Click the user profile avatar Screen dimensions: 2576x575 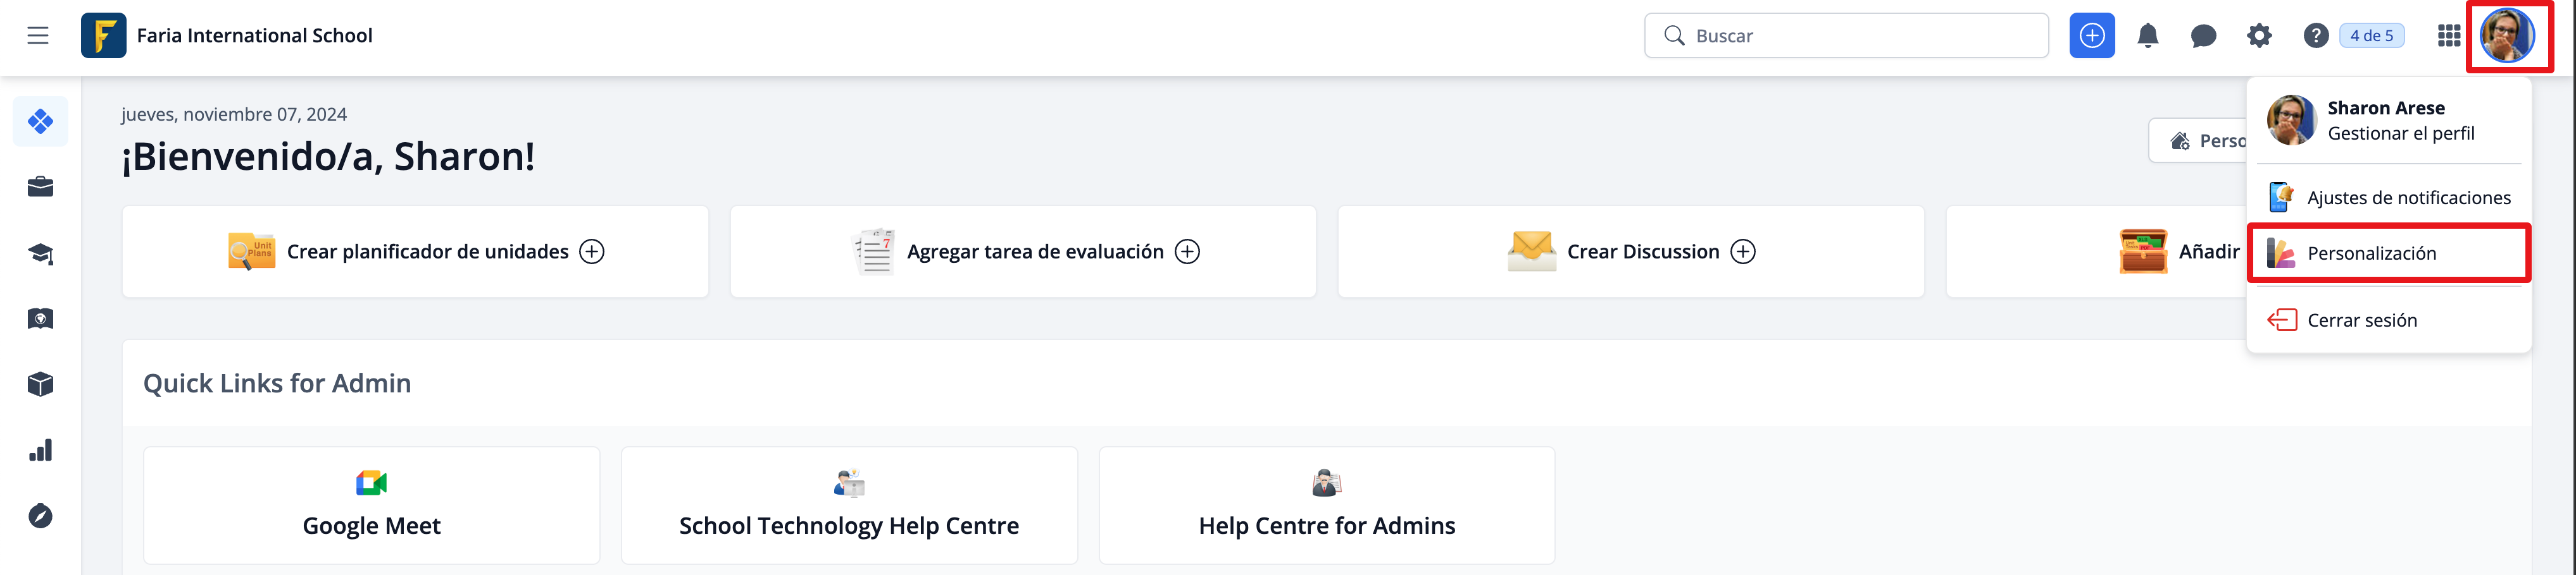(2507, 36)
